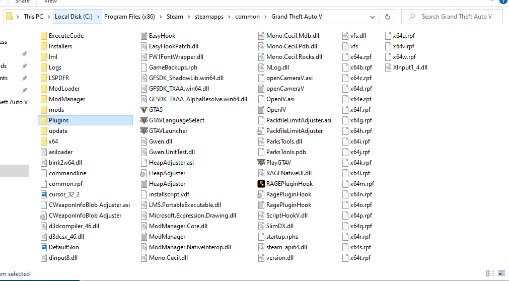
Task: Expand the chevron after This PC
Action: [x=49, y=17]
